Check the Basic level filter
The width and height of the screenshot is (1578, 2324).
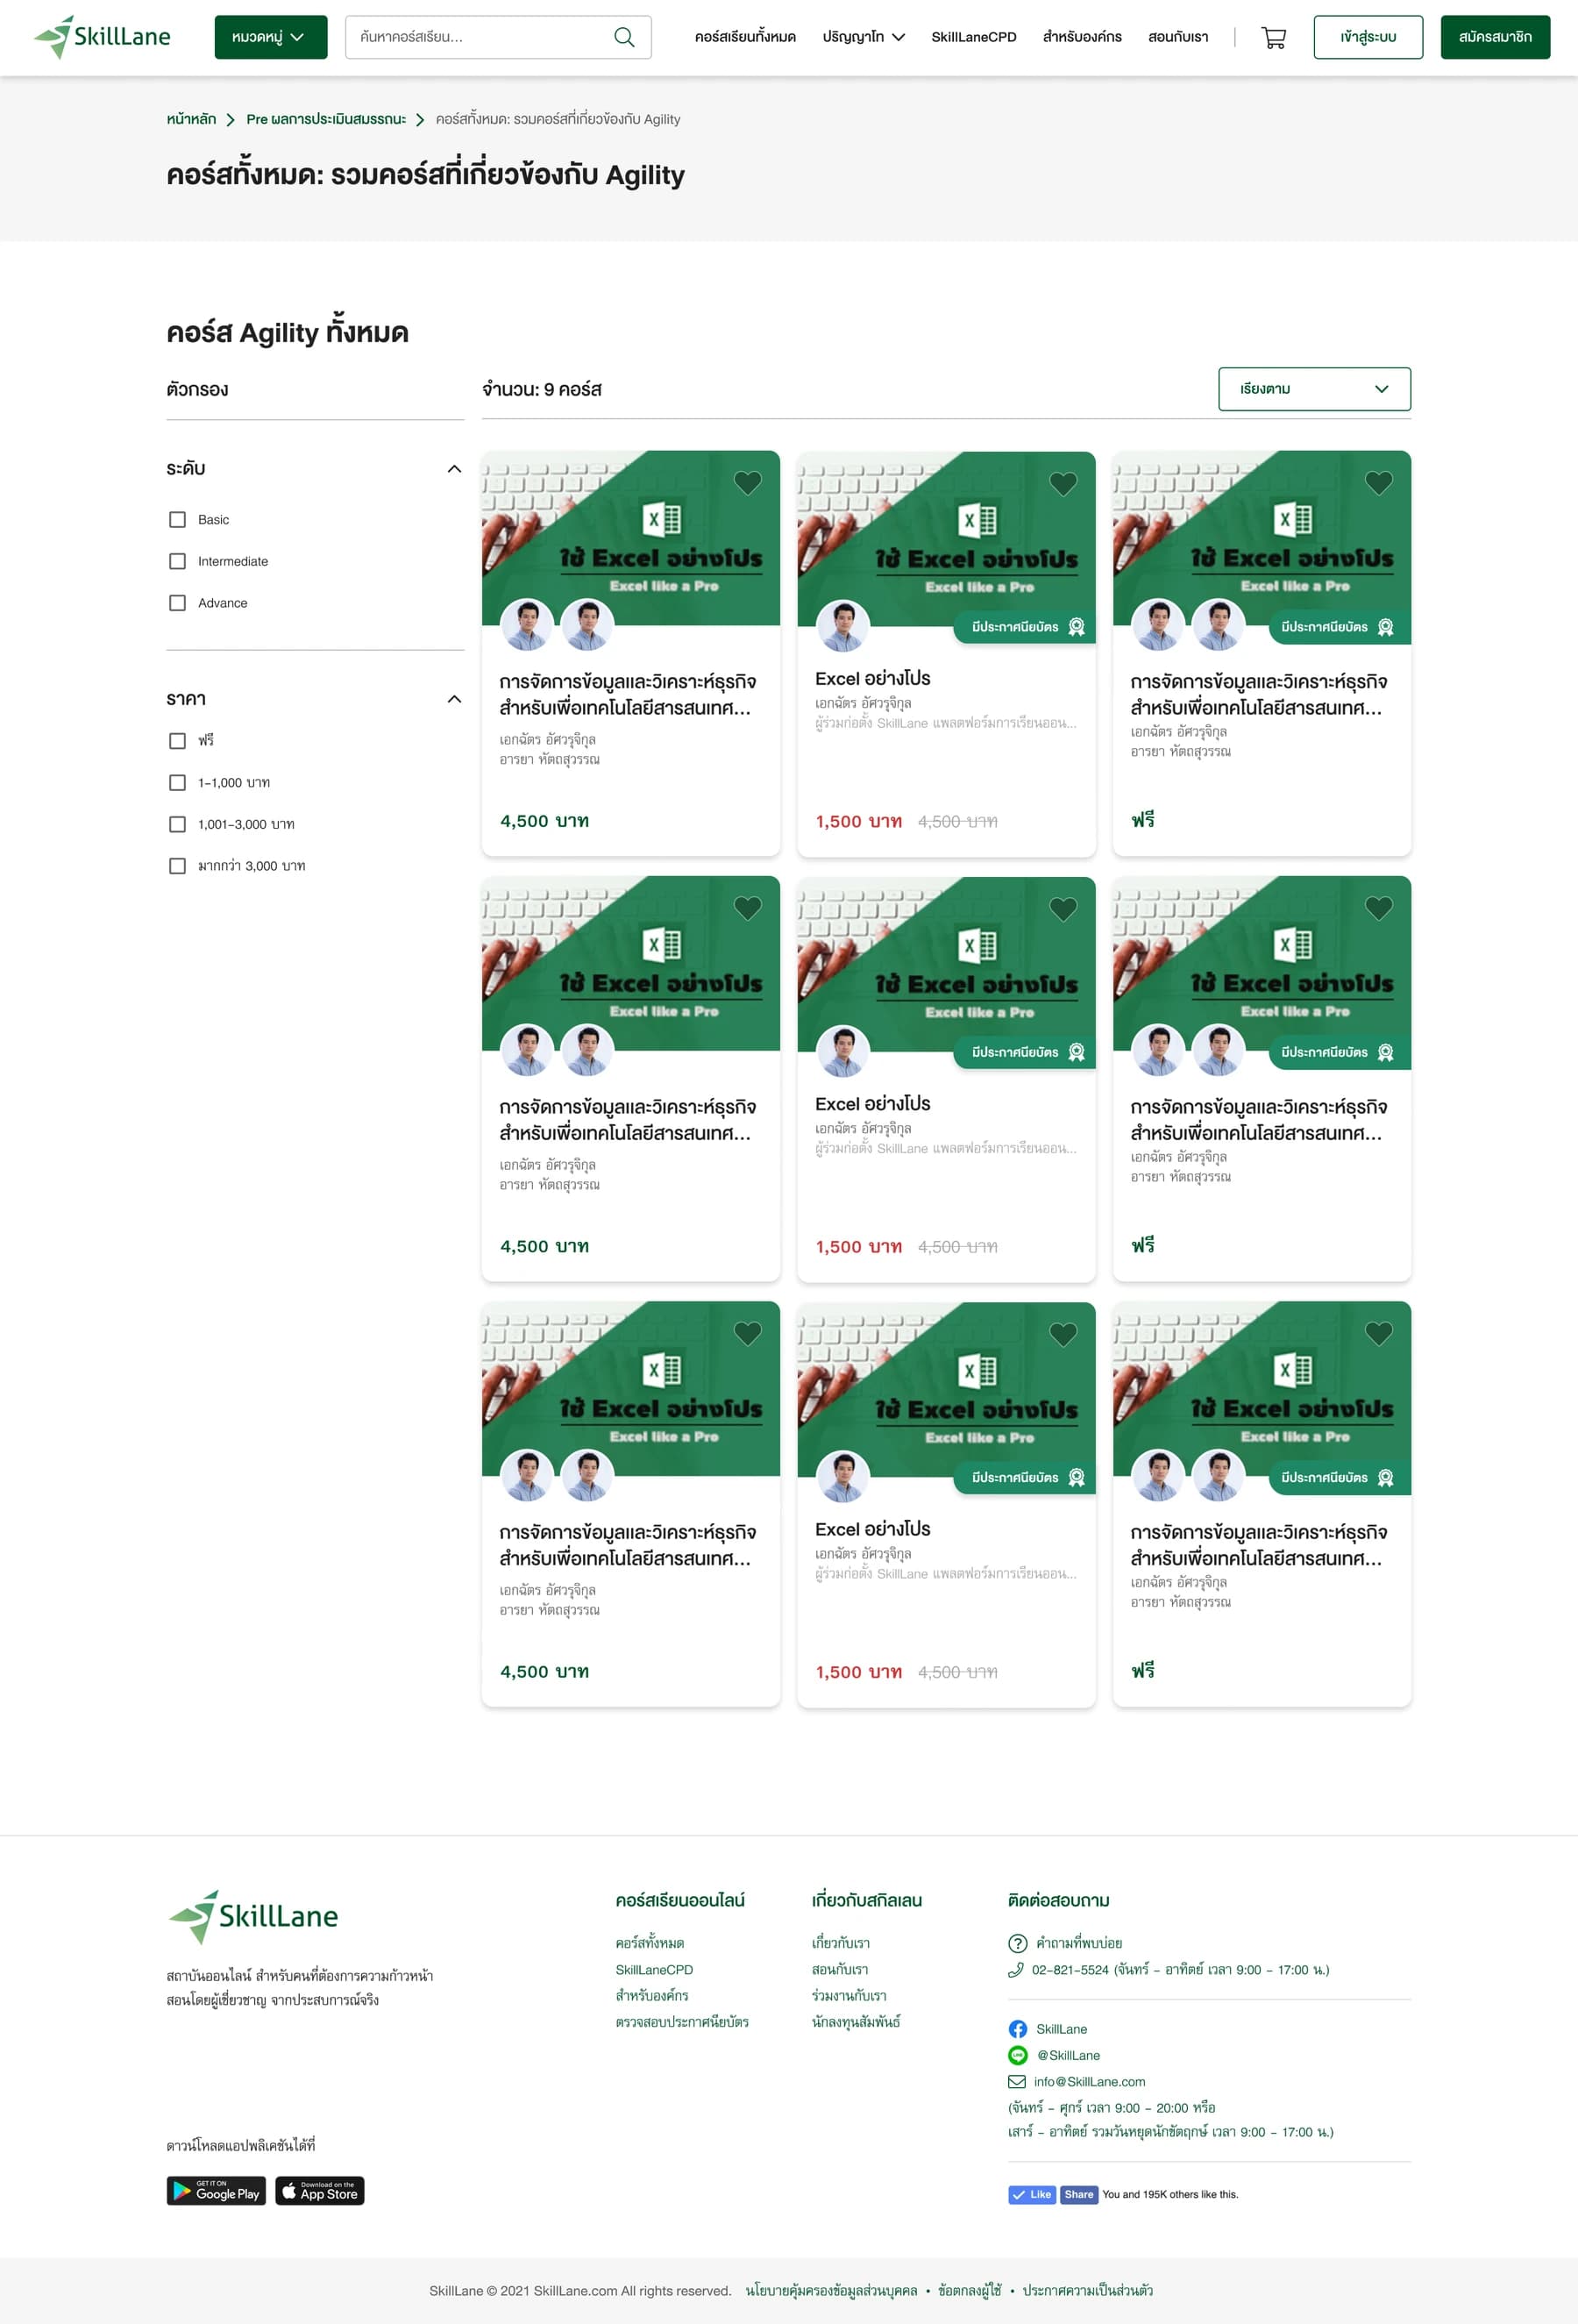tap(177, 520)
